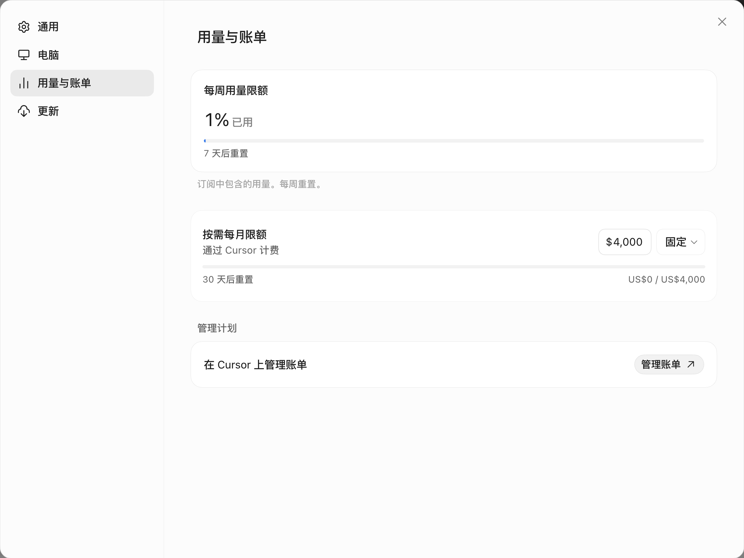Click the 30 天后重置 label
Image resolution: width=744 pixels, height=558 pixels.
point(228,280)
